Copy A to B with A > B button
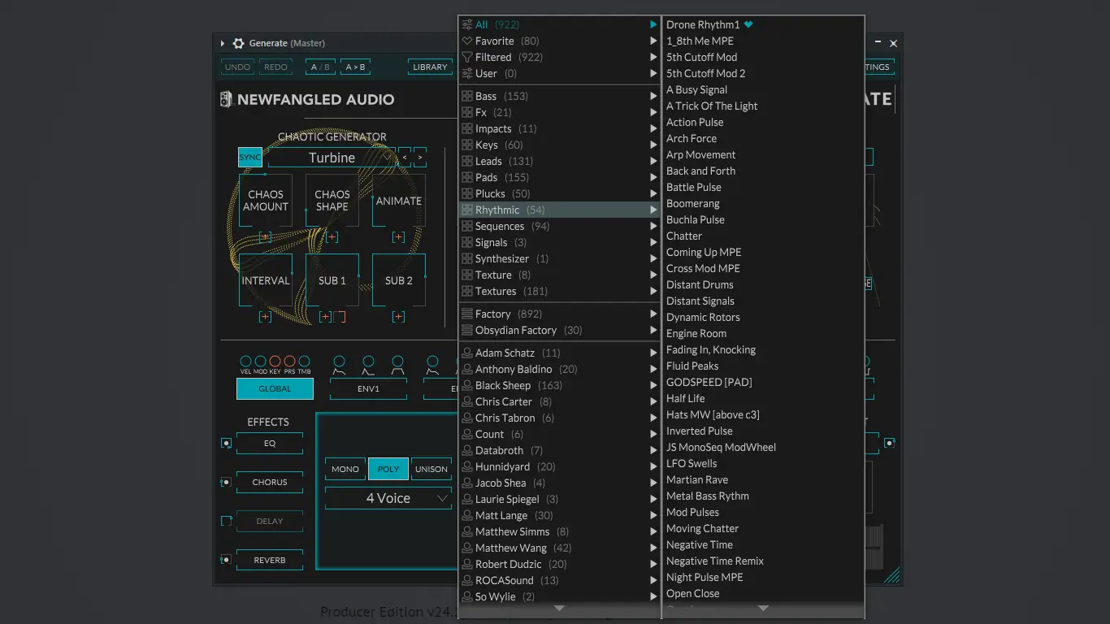The width and height of the screenshot is (1110, 624). (x=355, y=67)
